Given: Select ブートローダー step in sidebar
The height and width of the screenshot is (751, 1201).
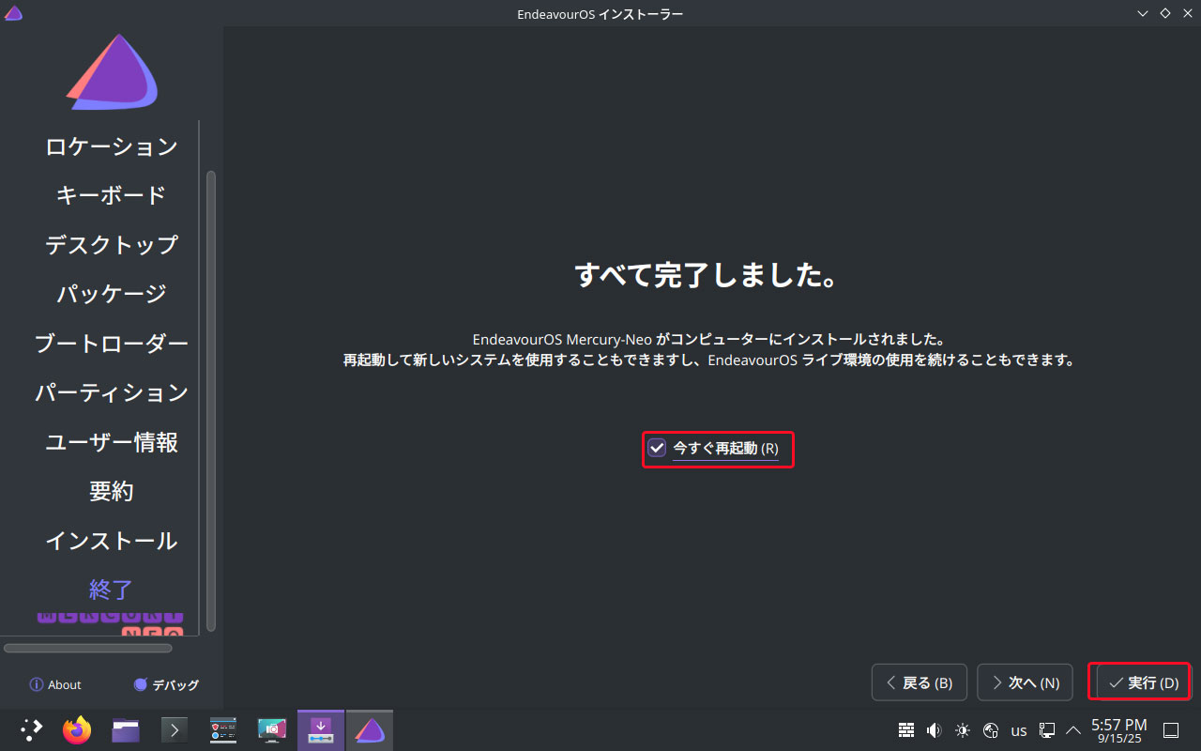Looking at the screenshot, I should pos(111,344).
